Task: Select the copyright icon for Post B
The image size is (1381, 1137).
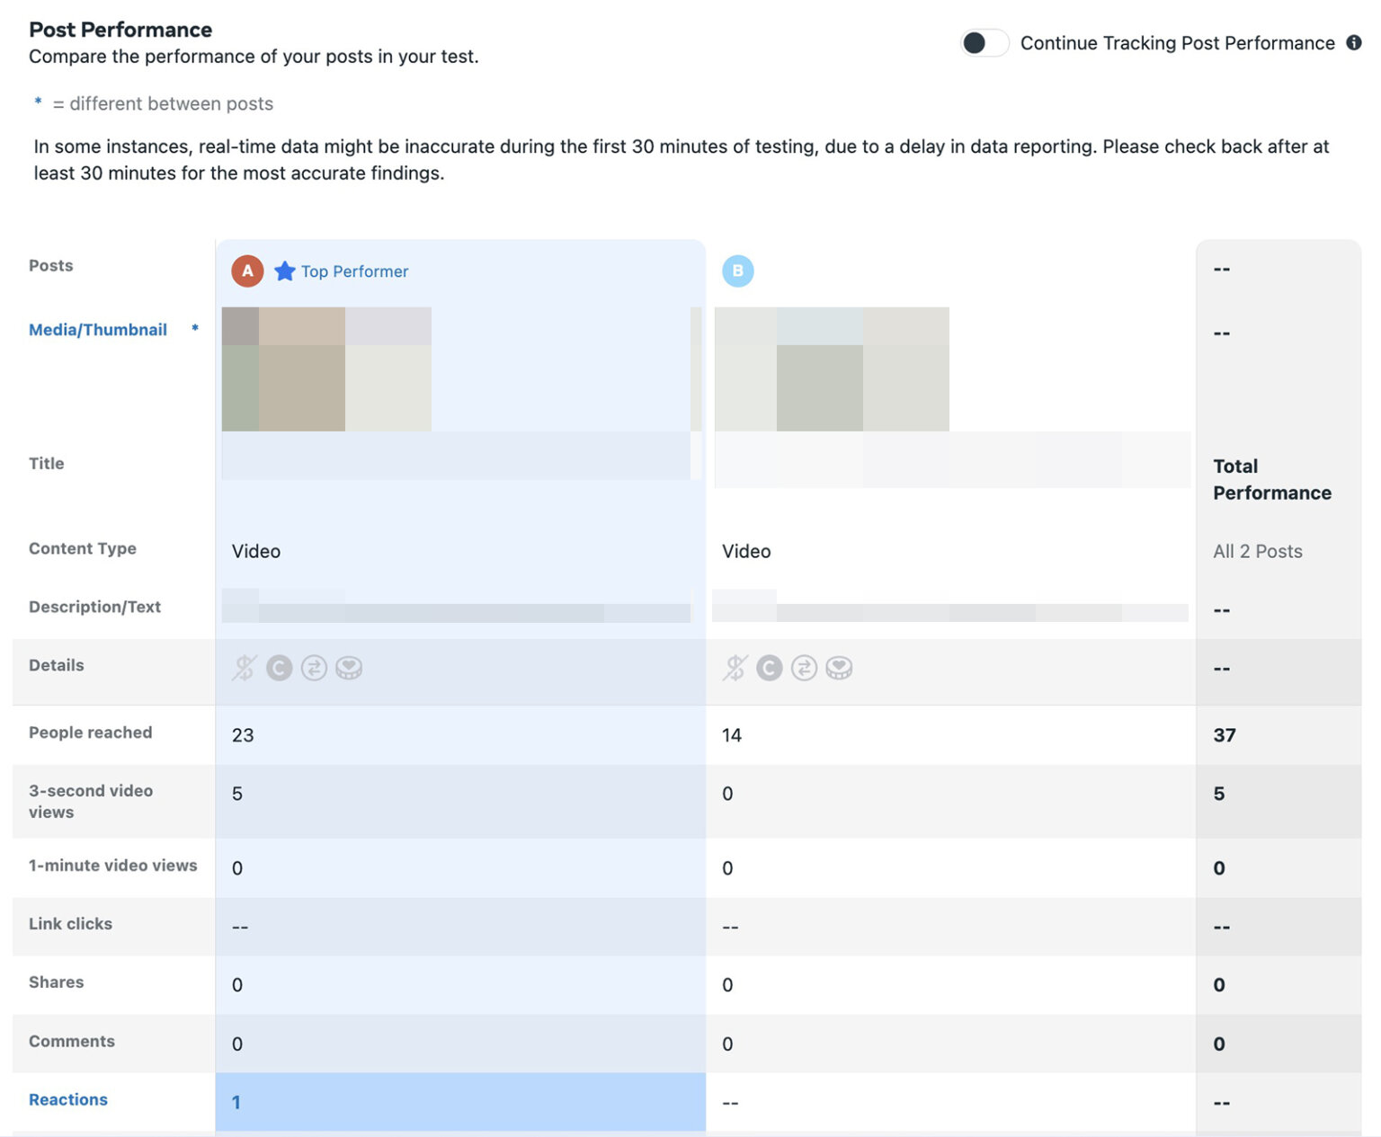Action: coord(769,668)
